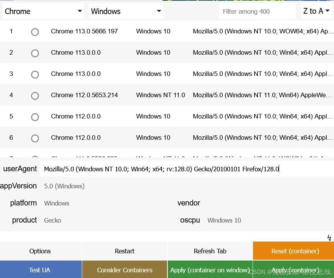Click the Windows NT 11.0 user agent string

tap(263, 95)
